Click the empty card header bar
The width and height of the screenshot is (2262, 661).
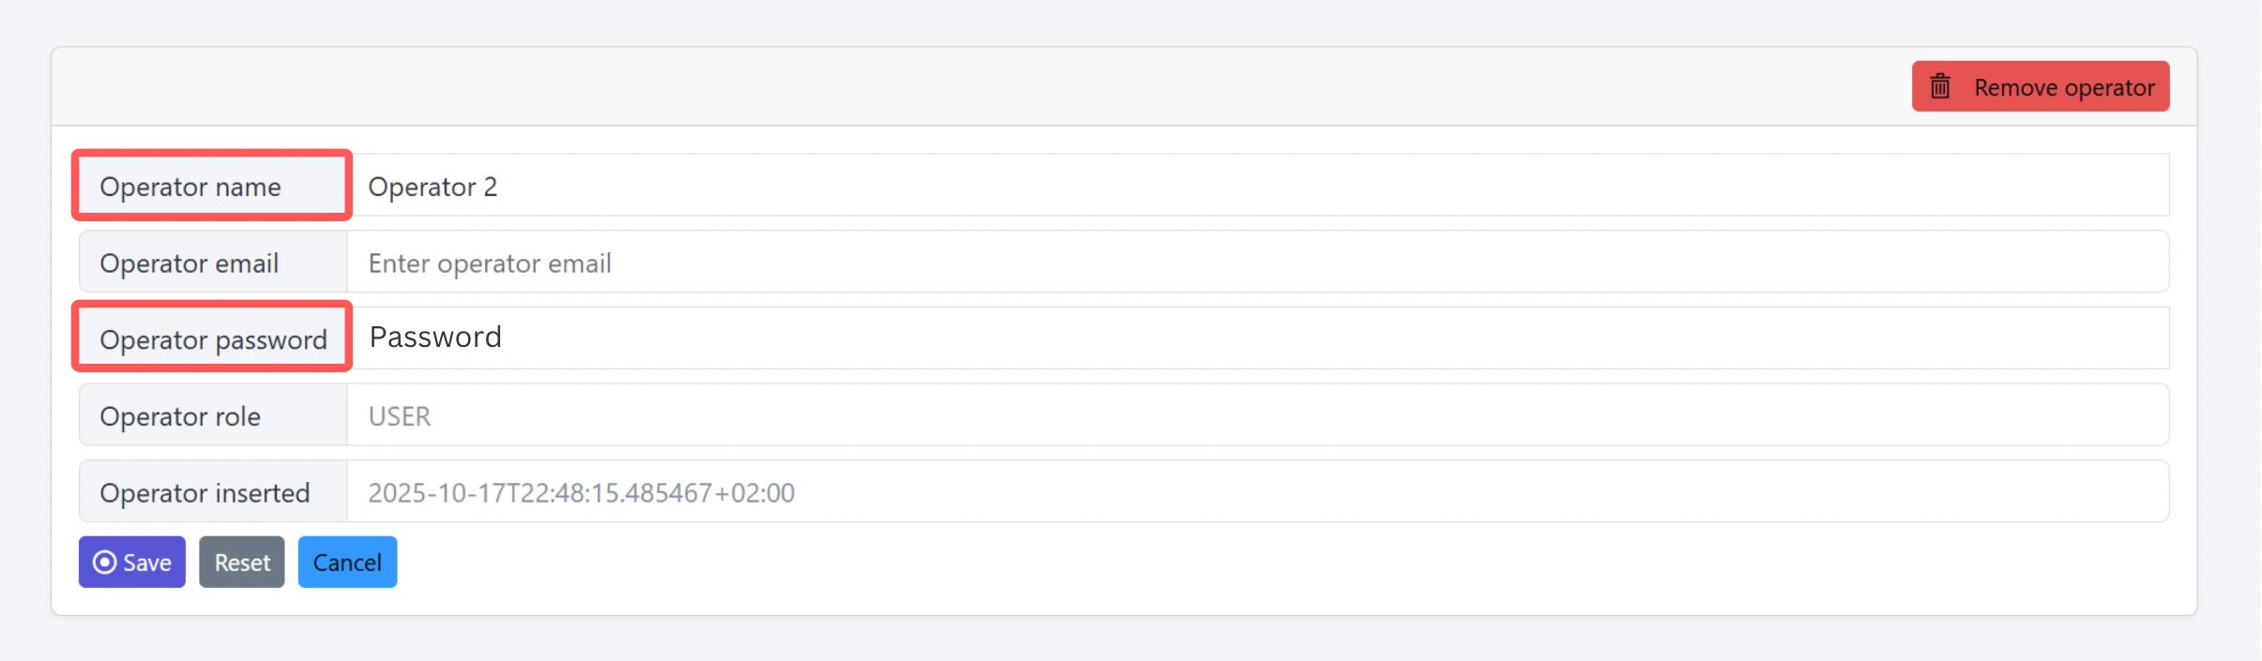click(x=938, y=86)
